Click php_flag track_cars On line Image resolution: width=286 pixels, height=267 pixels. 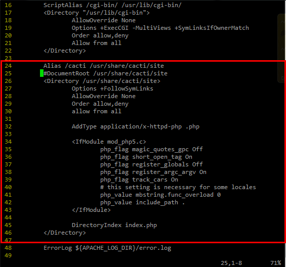139,180
